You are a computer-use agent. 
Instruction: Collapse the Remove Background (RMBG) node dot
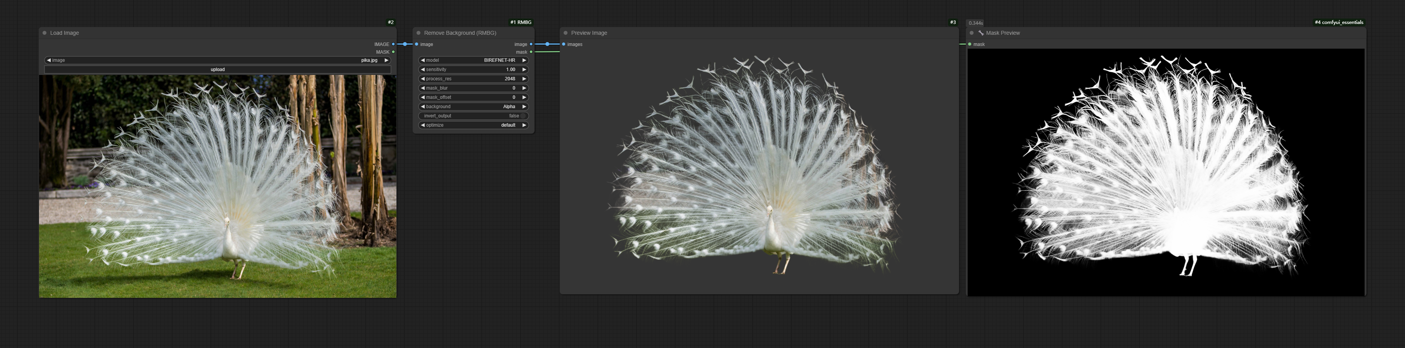point(418,33)
